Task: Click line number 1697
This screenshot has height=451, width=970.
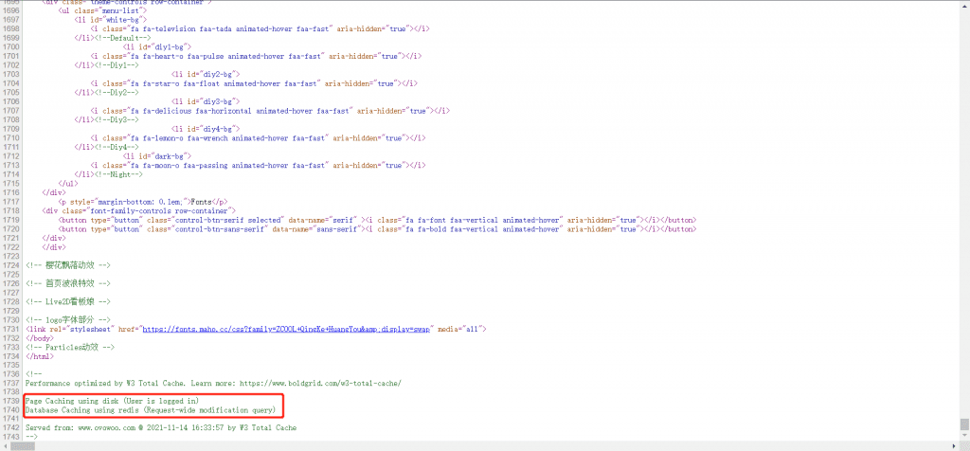Action: pyautogui.click(x=11, y=28)
